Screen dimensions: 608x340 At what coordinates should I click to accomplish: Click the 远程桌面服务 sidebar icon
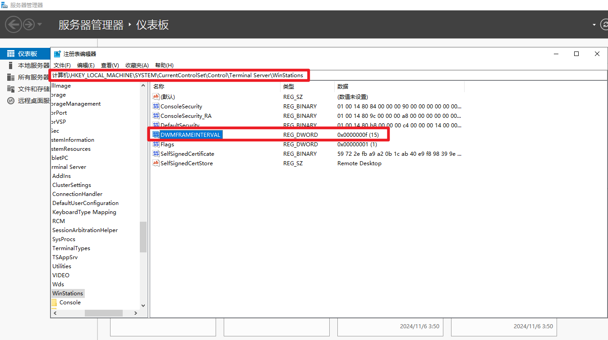(11, 101)
